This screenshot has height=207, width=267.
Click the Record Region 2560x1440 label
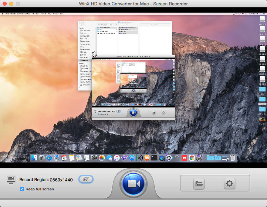click(x=46, y=180)
